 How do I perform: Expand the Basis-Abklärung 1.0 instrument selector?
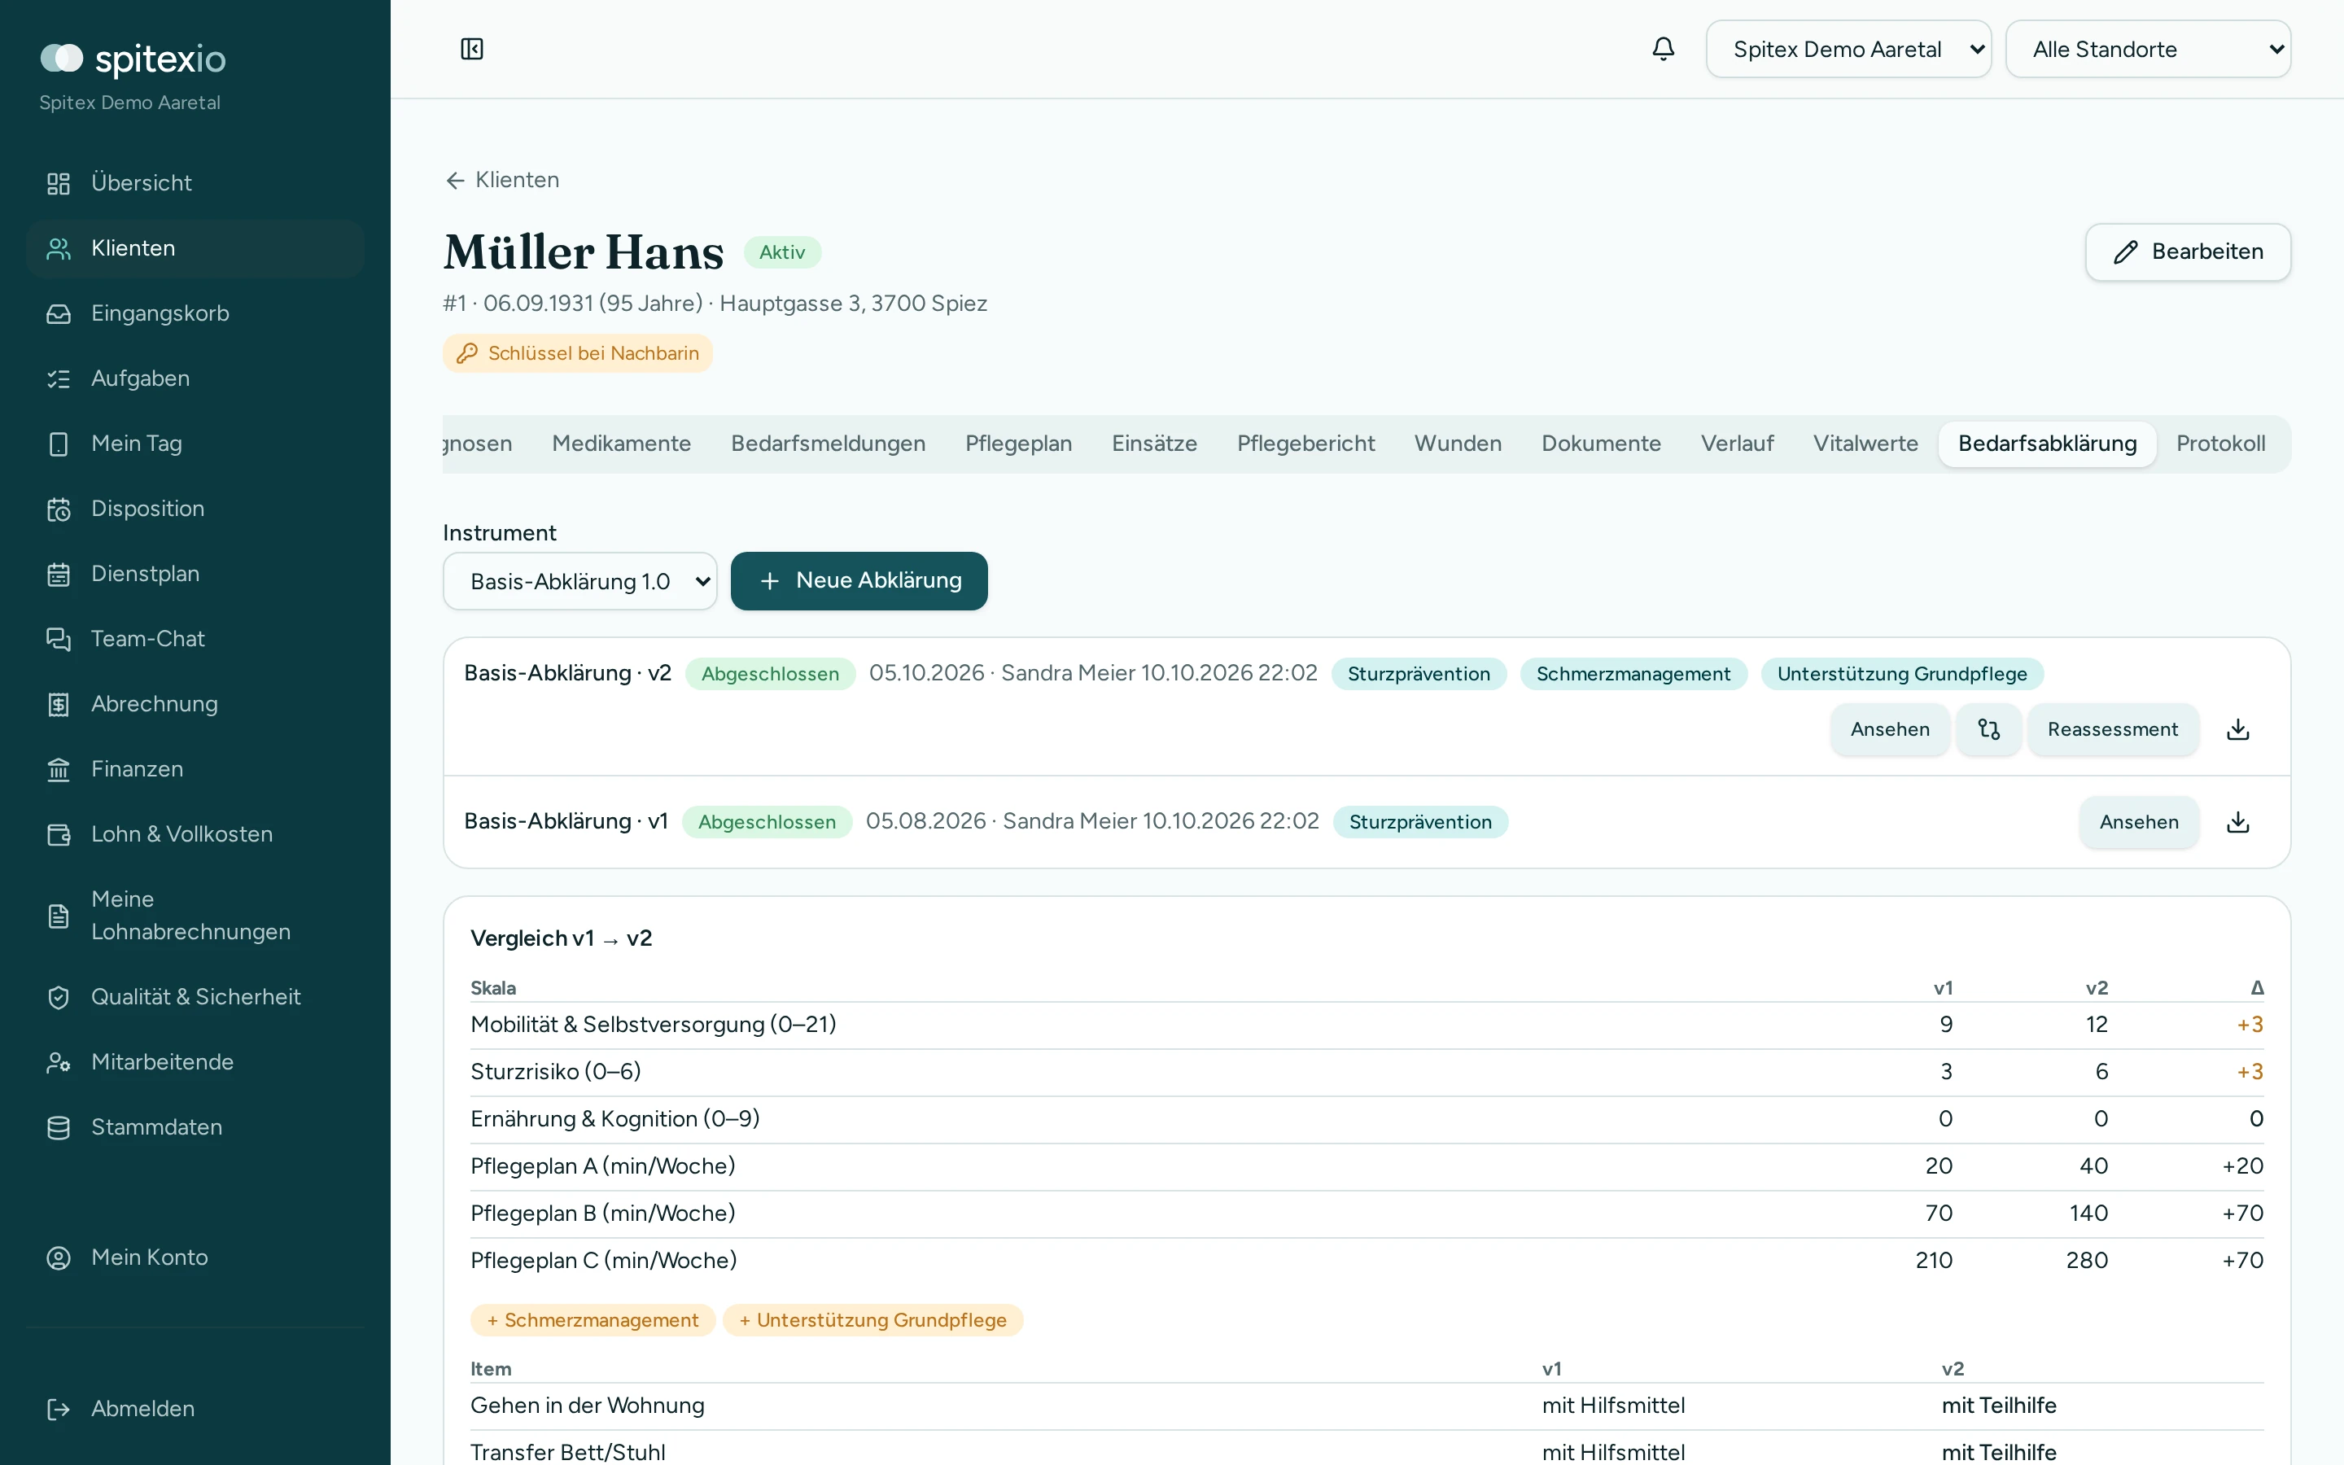[x=579, y=580]
